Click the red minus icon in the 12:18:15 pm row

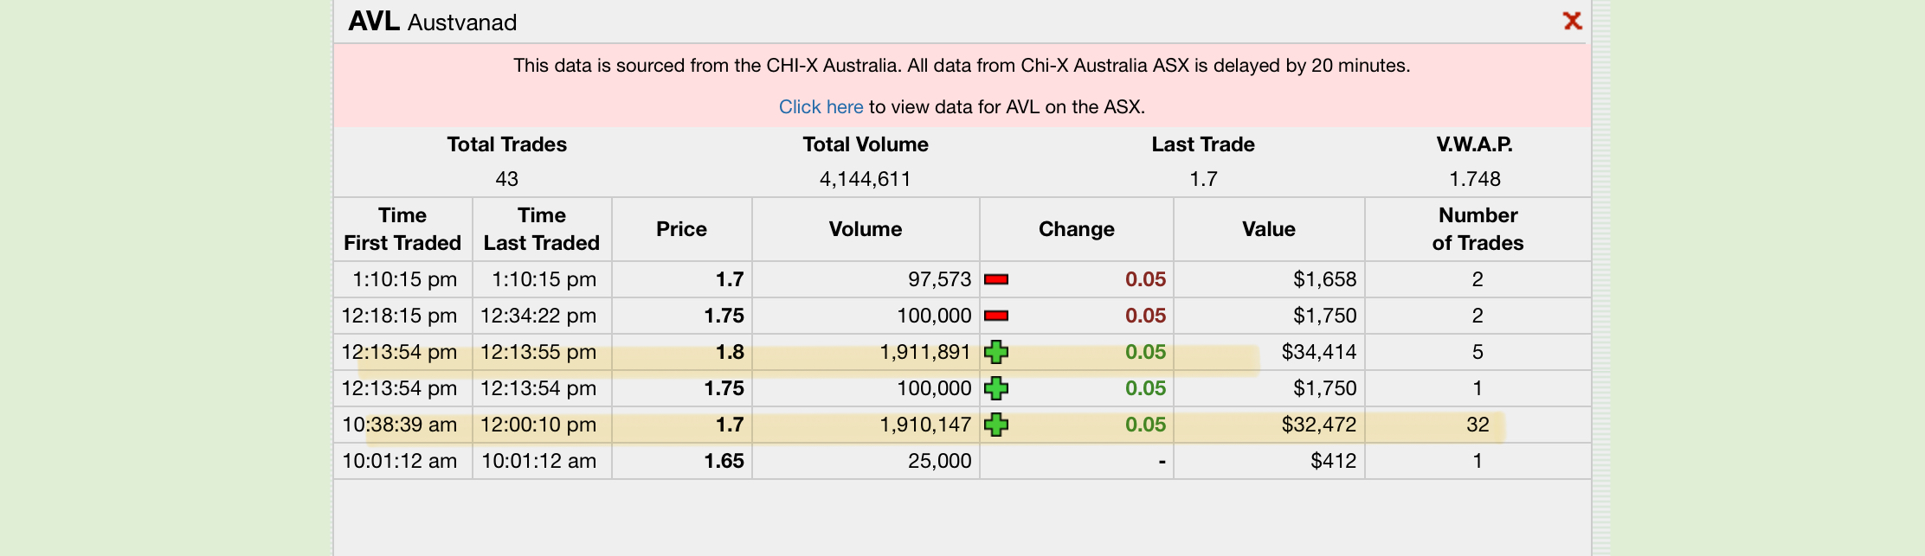pos(996,316)
